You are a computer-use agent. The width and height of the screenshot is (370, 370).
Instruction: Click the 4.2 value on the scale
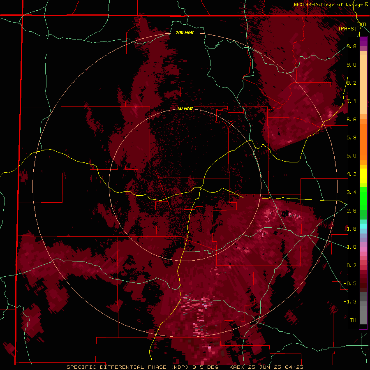tap(351, 174)
